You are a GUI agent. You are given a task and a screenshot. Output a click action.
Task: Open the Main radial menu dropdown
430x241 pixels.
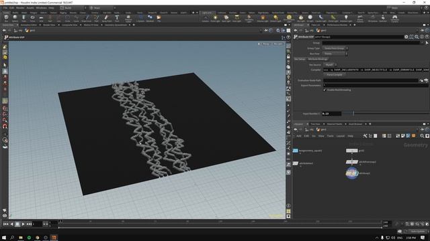pos(102,8)
